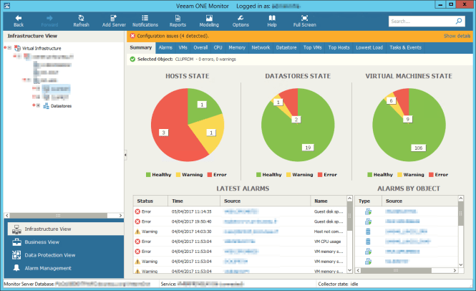Switch to Full Screen mode
The height and width of the screenshot is (291, 476).
(x=304, y=21)
